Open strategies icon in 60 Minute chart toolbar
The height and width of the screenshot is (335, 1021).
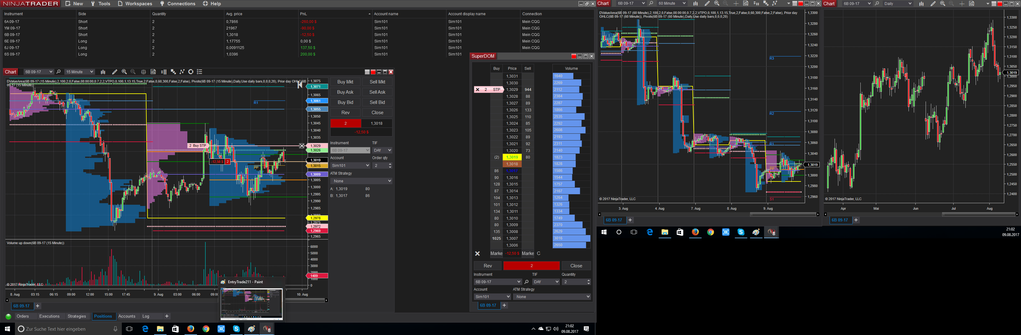(x=775, y=3)
